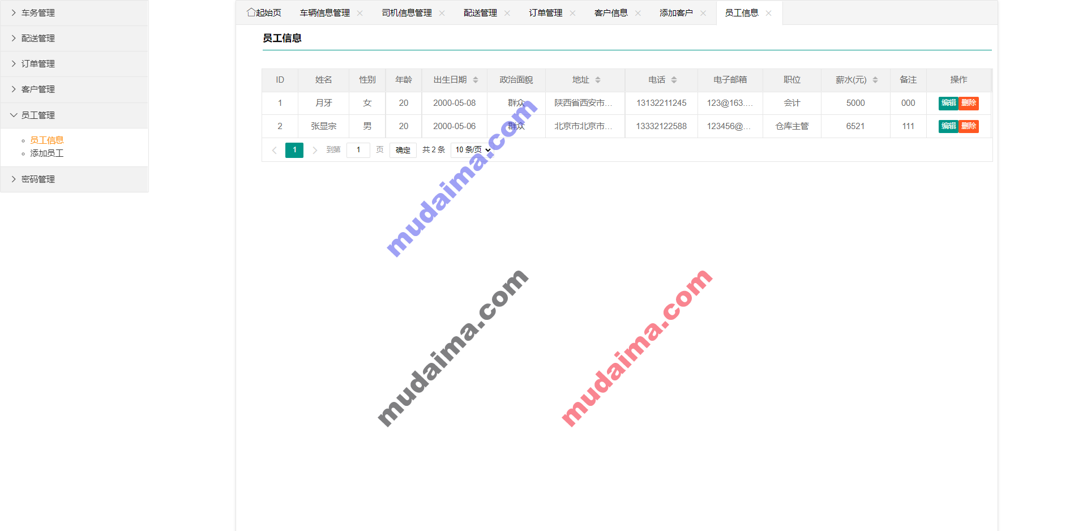Sort table by 薪水(元) column arrows
This screenshot has height=531, width=1087.
pos(875,80)
